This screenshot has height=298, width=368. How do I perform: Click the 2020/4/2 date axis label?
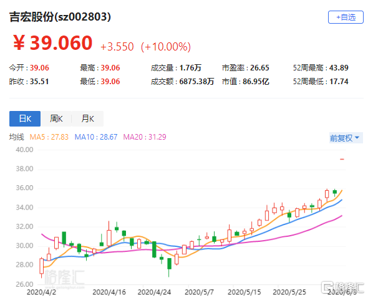click(x=41, y=292)
